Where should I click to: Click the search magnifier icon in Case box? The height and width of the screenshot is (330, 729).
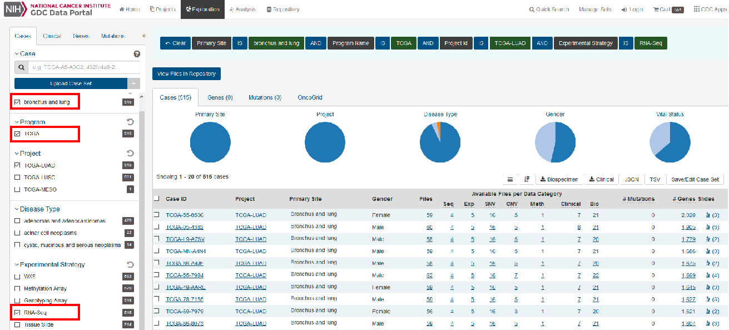tap(21, 67)
